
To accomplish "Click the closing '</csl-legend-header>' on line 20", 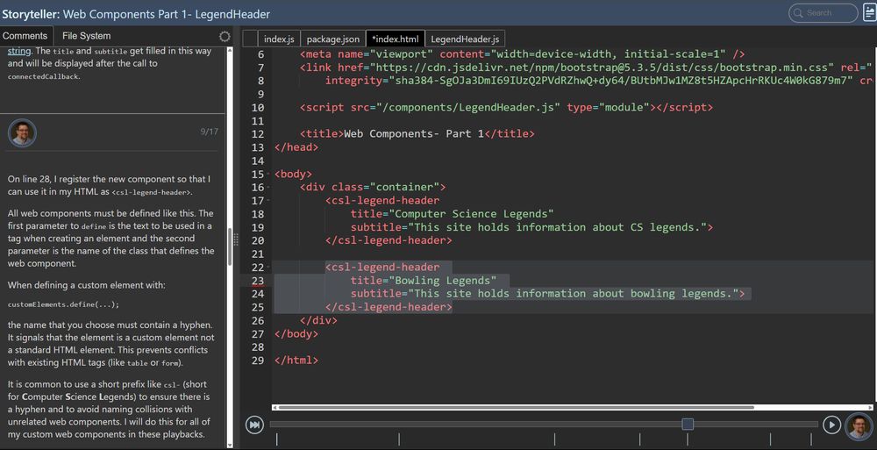I will (x=389, y=240).
